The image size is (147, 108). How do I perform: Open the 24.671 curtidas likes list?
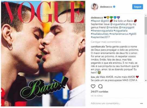point(100,92)
